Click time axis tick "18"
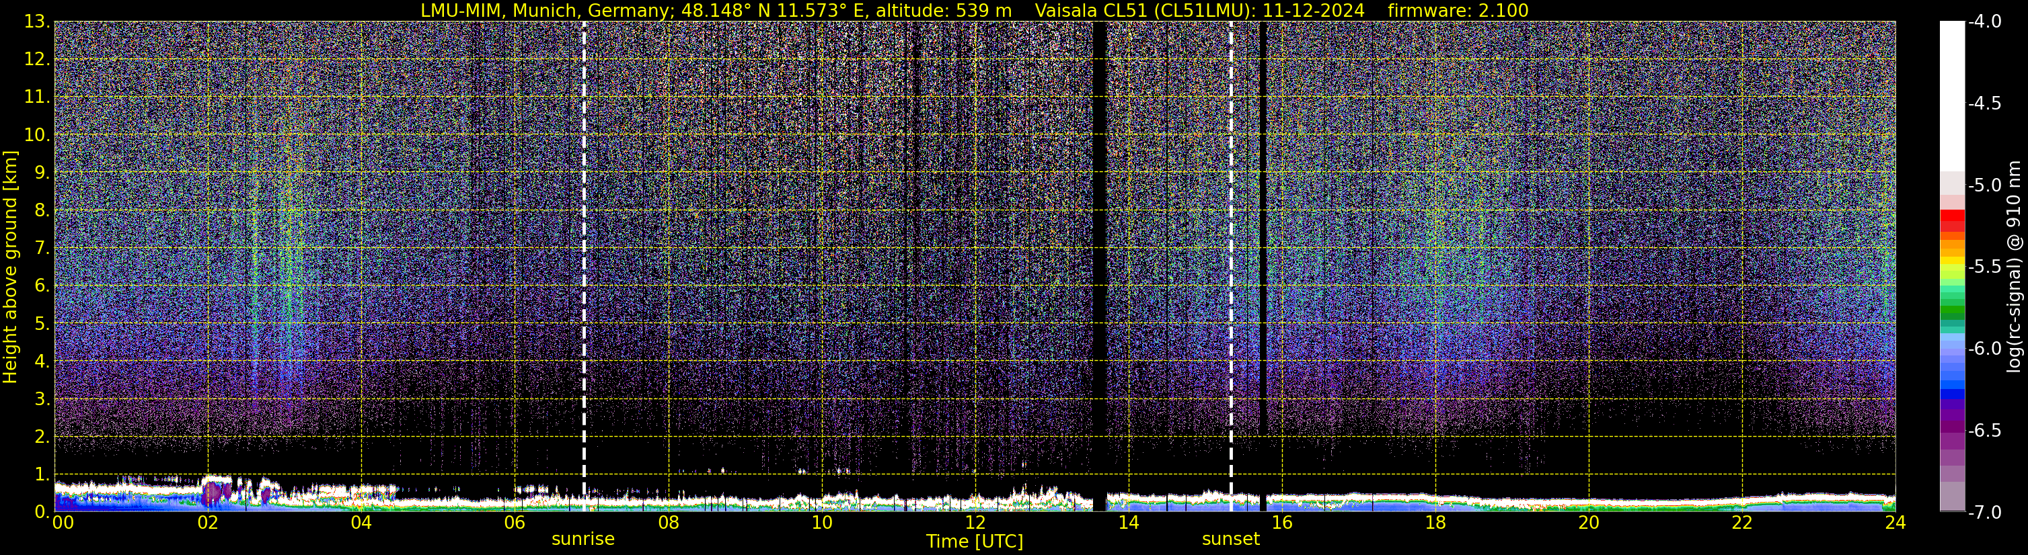 click(1435, 523)
